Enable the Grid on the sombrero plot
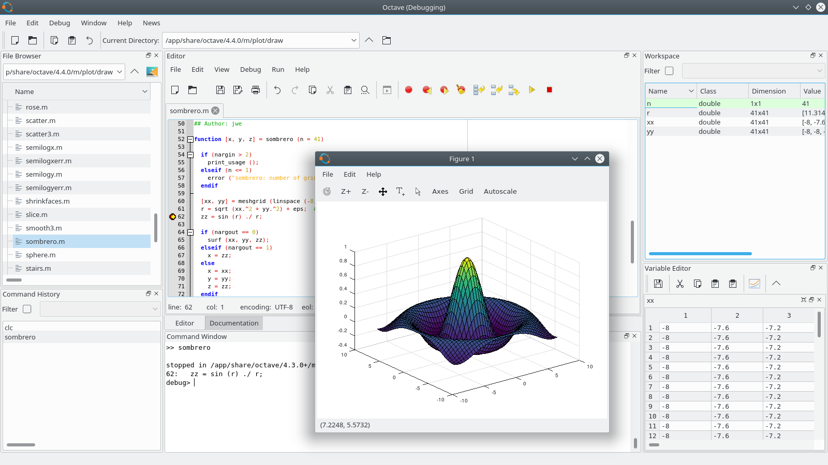This screenshot has height=465, width=828. pos(465,191)
